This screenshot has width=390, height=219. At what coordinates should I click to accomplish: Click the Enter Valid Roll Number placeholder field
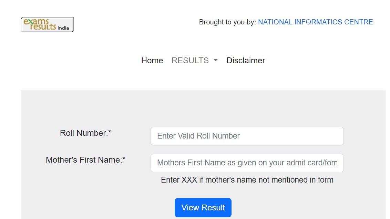click(x=247, y=136)
